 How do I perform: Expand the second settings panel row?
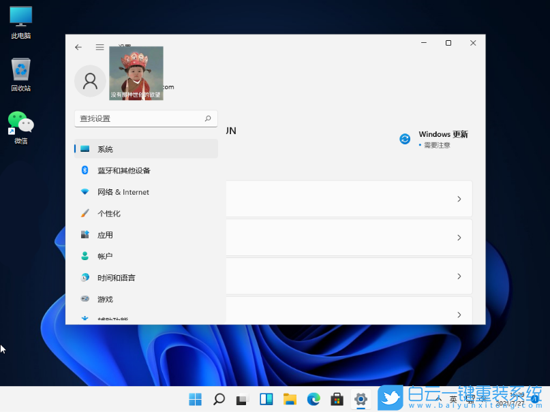pos(461,237)
